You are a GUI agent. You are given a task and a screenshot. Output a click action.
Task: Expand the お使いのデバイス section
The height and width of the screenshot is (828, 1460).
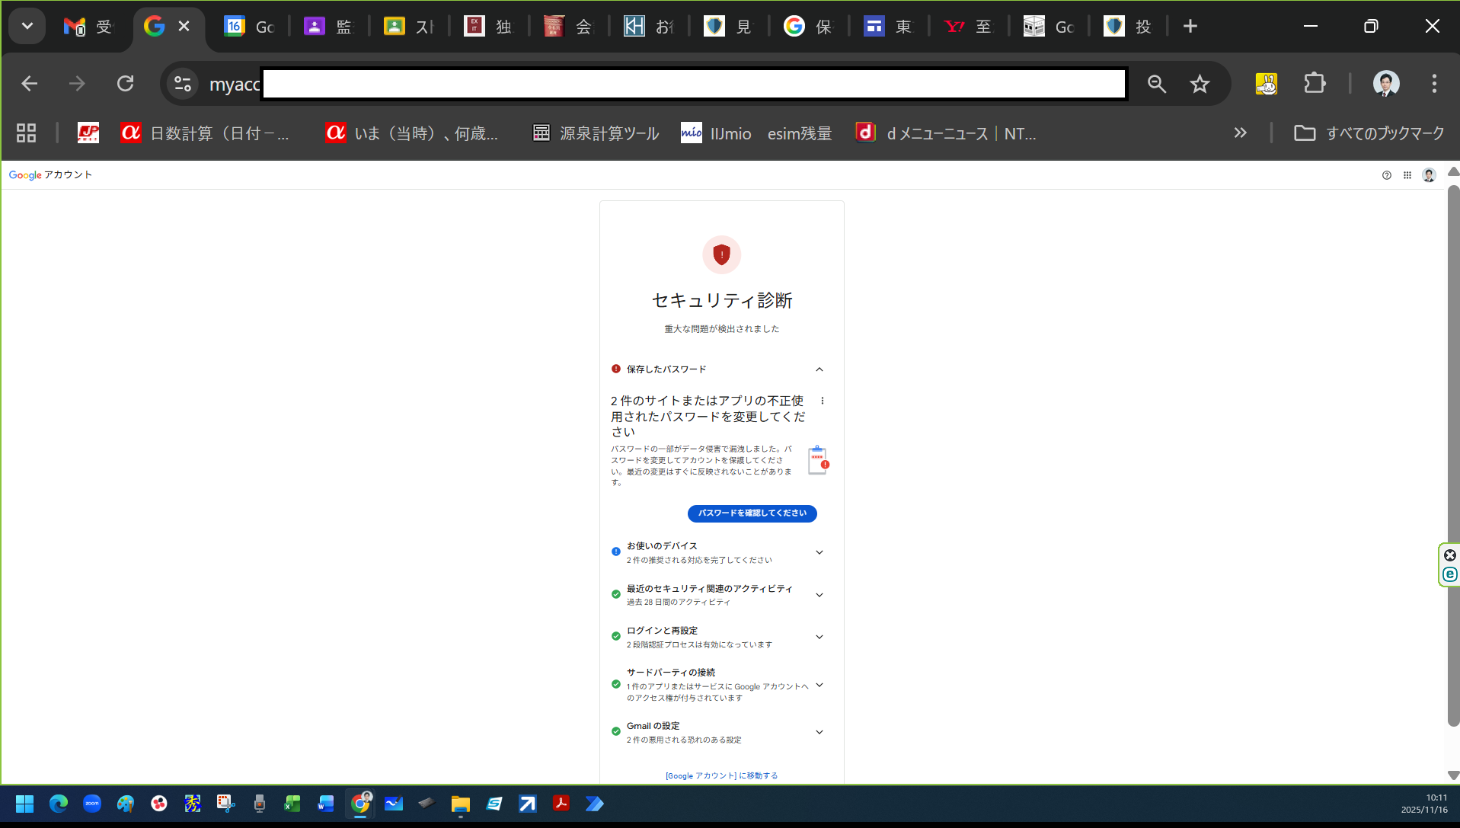pos(819,552)
